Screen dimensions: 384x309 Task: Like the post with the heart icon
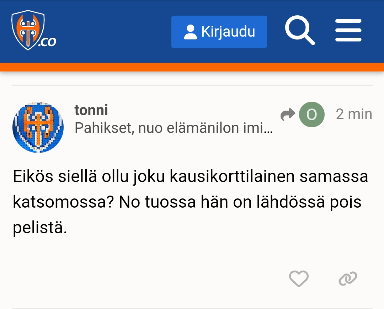click(x=299, y=278)
